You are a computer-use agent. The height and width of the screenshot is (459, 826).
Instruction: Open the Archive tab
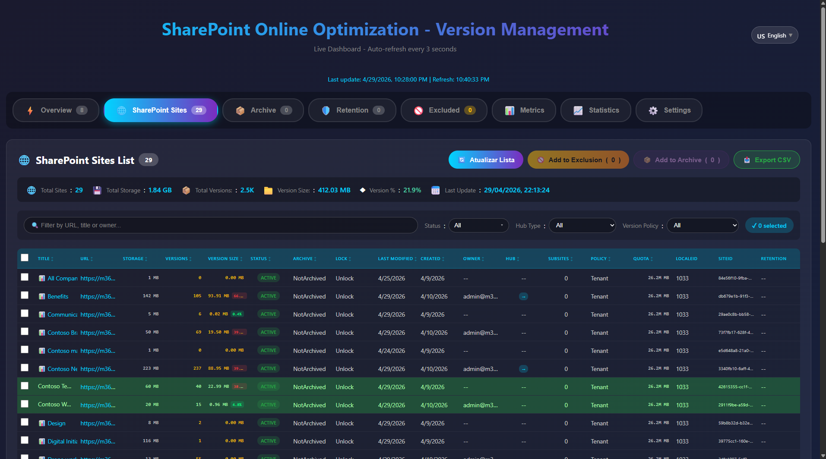coord(263,110)
